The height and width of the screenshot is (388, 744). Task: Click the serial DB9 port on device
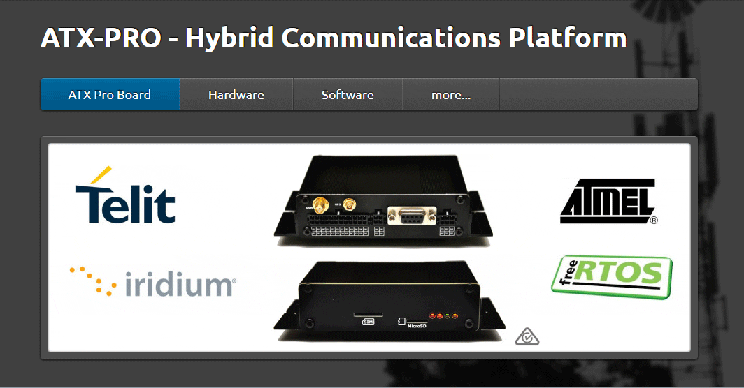(412, 216)
